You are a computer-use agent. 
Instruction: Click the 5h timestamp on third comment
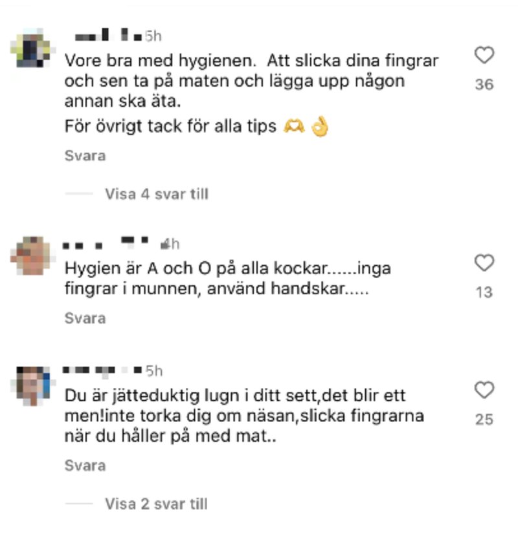(154, 371)
